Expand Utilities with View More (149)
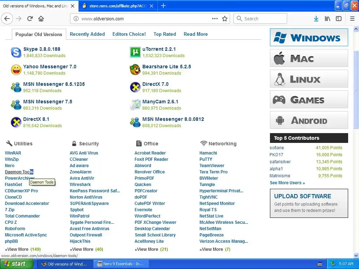 click(23, 249)
